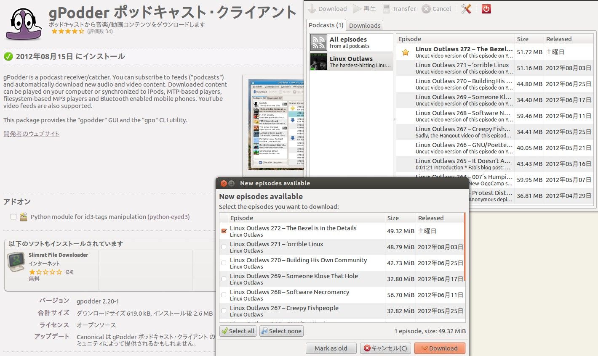Image resolution: width=598 pixels, height=356 pixels.
Task: Select All episodes in podcast list
Action: tap(351, 42)
